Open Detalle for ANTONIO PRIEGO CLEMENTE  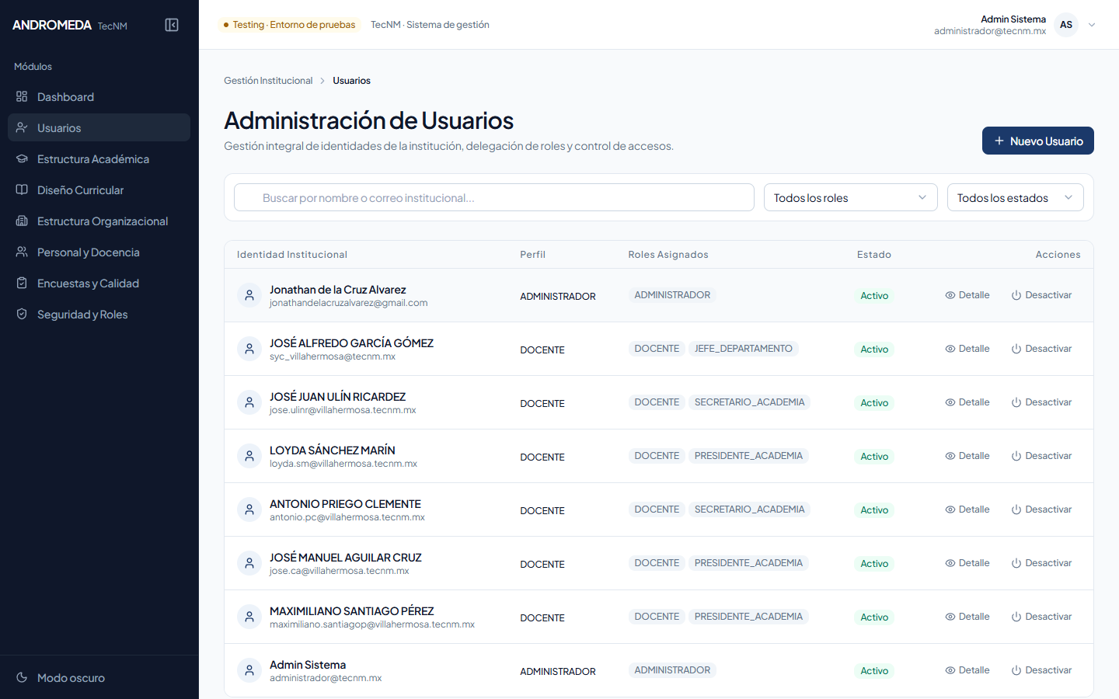tap(967, 509)
